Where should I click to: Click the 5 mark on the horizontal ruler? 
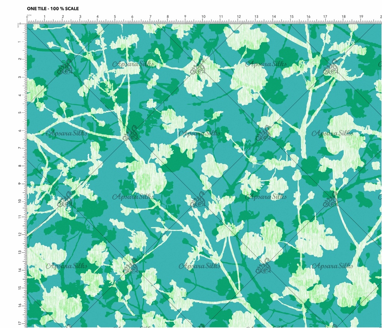tap(115, 17)
